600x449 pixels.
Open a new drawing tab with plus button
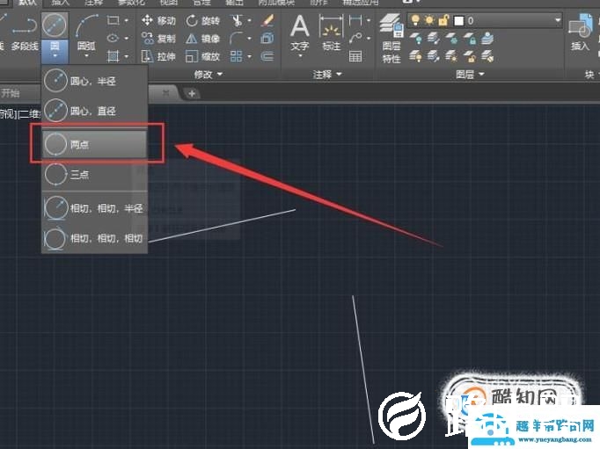pyautogui.click(x=192, y=93)
